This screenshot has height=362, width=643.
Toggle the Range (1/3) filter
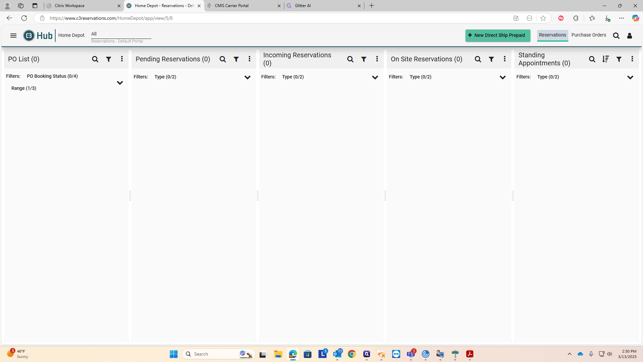coord(24,88)
